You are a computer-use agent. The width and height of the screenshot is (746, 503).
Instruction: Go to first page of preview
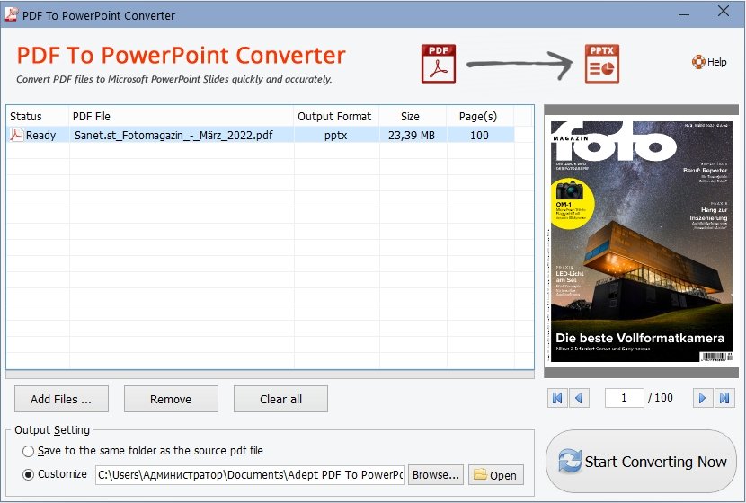(x=557, y=398)
